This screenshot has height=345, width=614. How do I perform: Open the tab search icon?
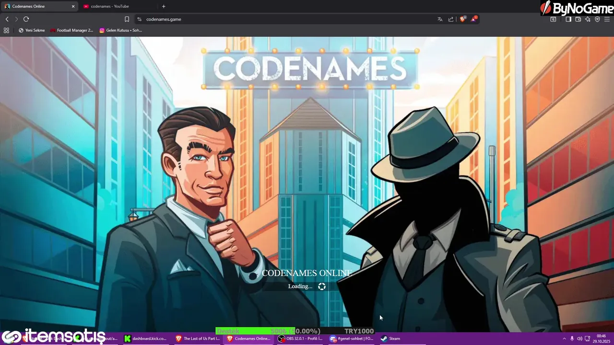click(x=553, y=19)
